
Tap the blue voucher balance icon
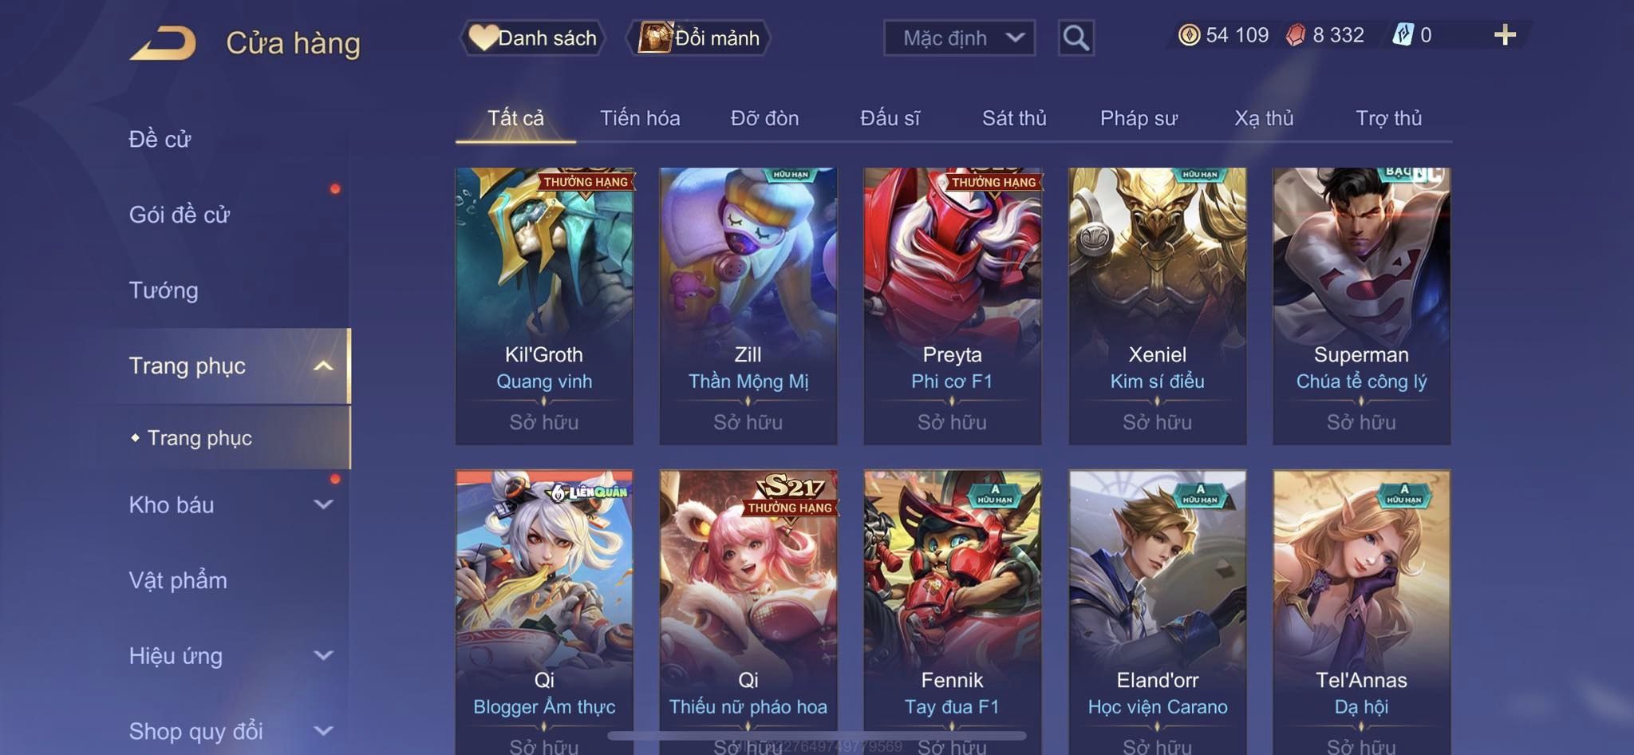coord(1403,35)
